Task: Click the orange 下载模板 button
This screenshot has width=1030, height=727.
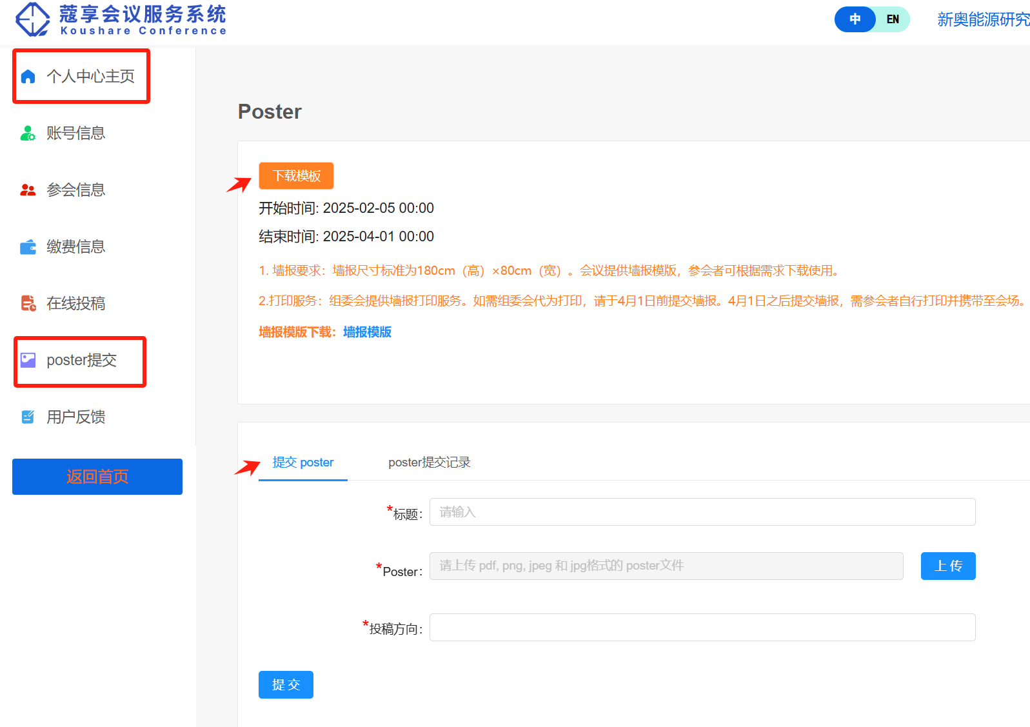Action: point(296,176)
